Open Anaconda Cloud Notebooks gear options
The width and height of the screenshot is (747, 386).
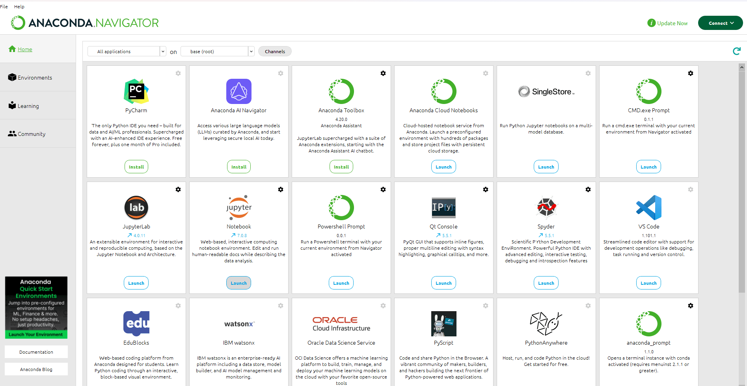click(x=486, y=73)
